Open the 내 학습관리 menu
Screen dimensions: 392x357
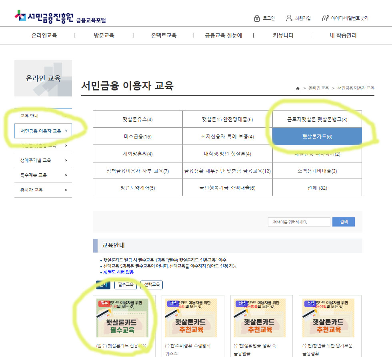pyautogui.click(x=343, y=36)
